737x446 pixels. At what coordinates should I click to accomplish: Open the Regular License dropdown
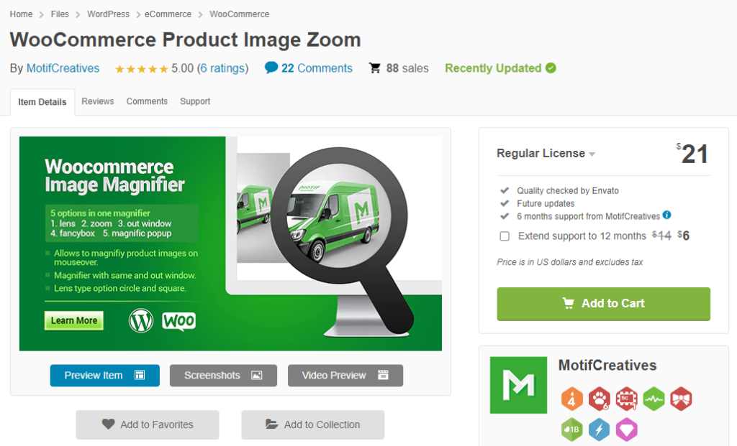point(546,154)
